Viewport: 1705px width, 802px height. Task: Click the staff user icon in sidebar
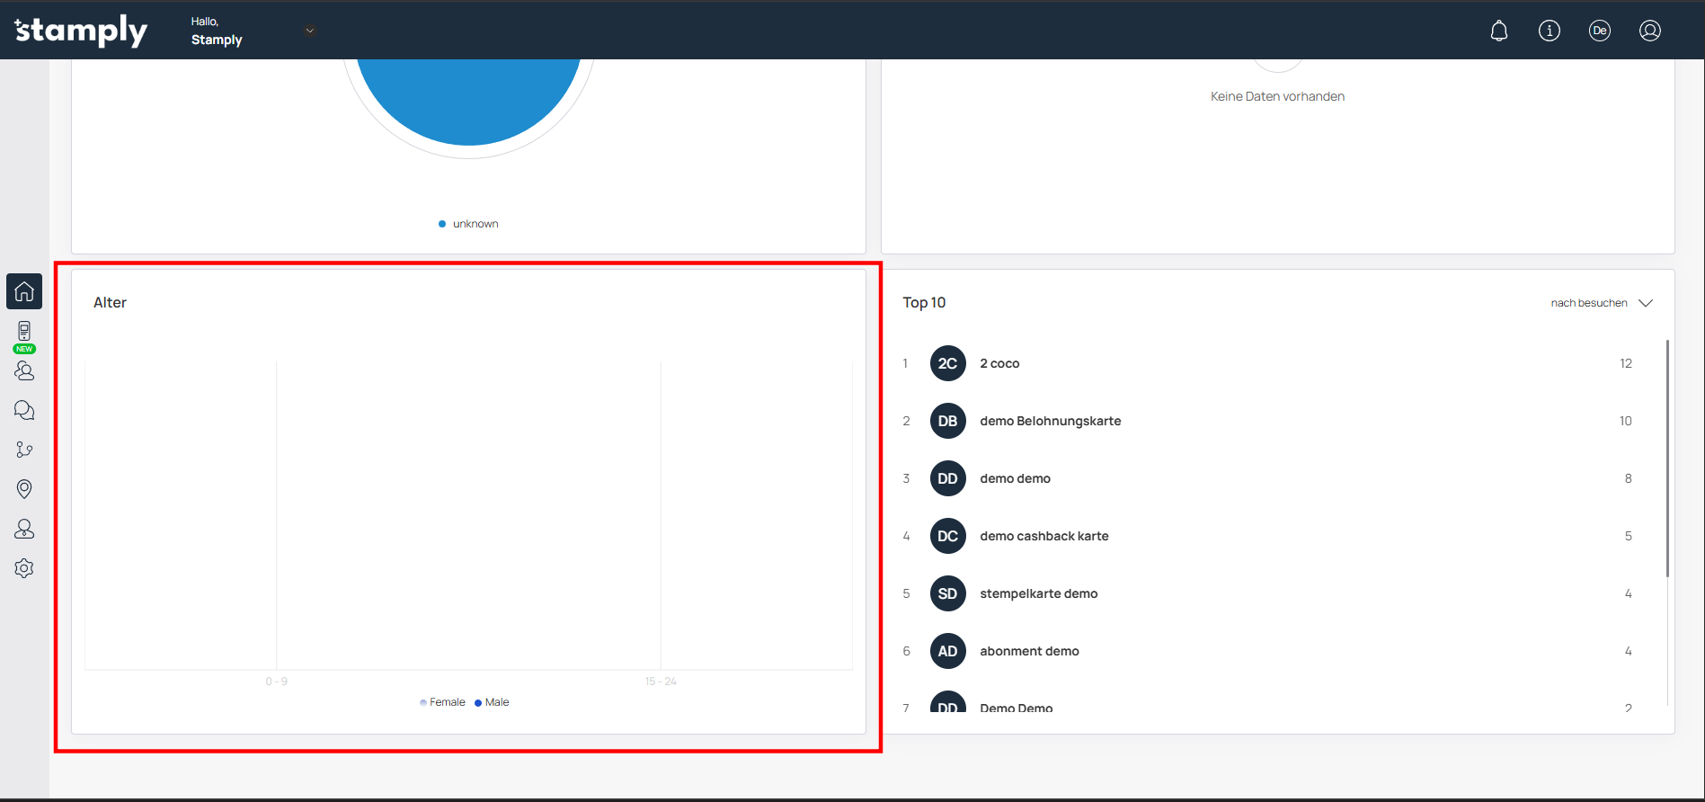24,529
